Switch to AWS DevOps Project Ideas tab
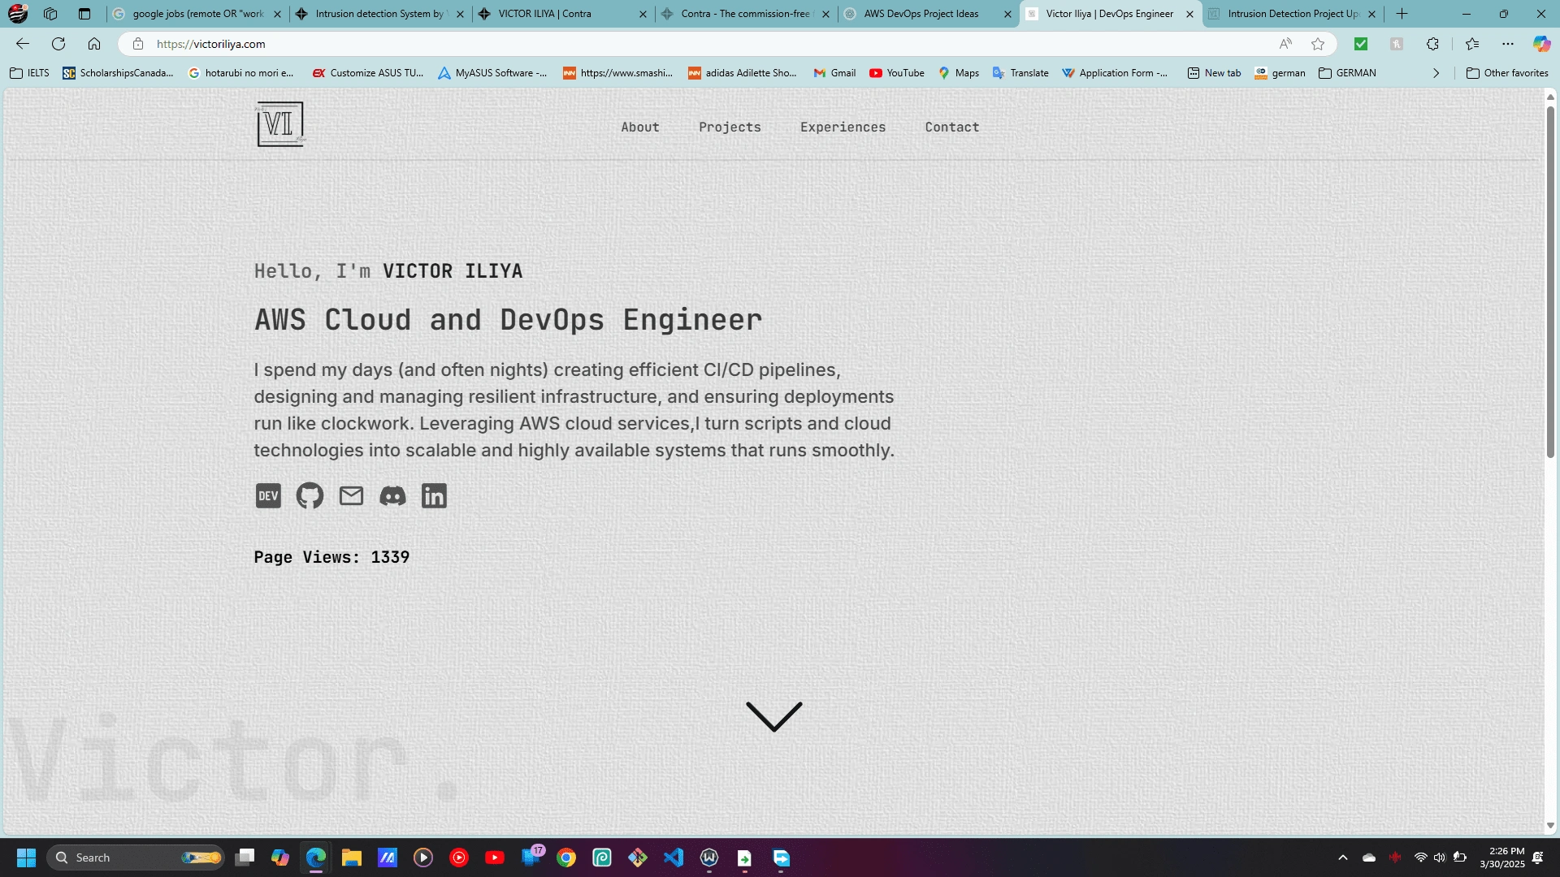Screen dimensions: 1560x877 pyautogui.click(x=921, y=14)
